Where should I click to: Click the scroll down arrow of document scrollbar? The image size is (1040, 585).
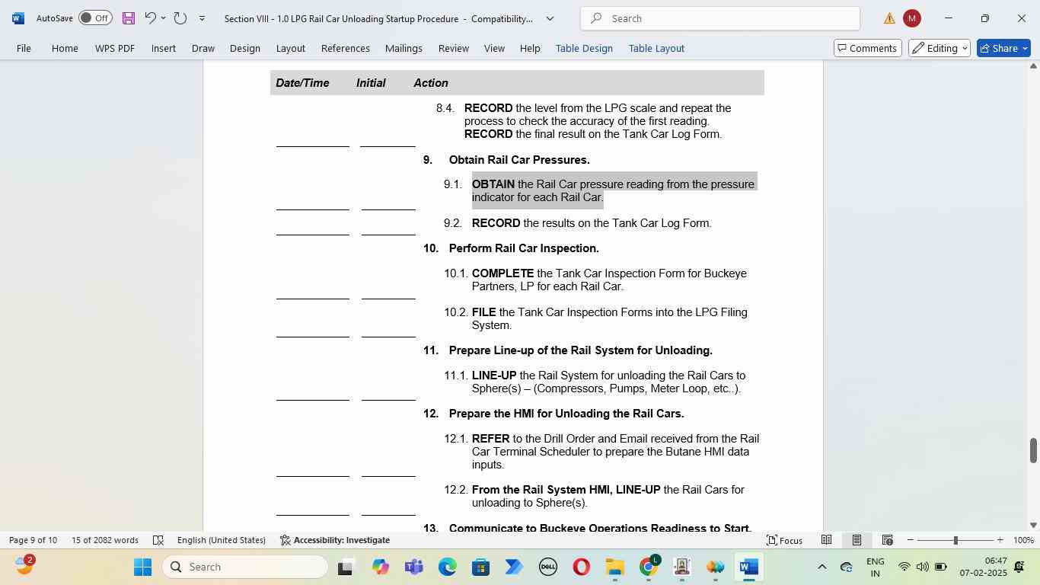1033,525
